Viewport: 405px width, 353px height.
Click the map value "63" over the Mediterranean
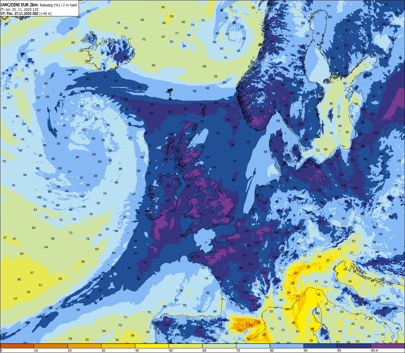tap(298, 331)
